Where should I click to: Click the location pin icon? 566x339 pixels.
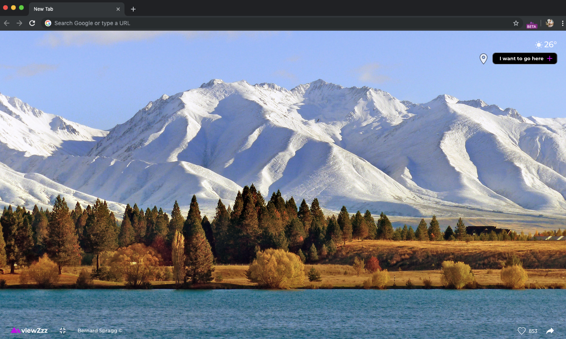click(483, 58)
